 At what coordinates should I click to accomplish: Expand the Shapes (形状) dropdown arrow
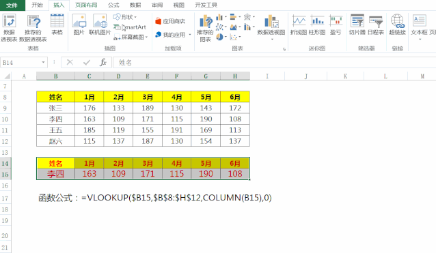click(135, 17)
